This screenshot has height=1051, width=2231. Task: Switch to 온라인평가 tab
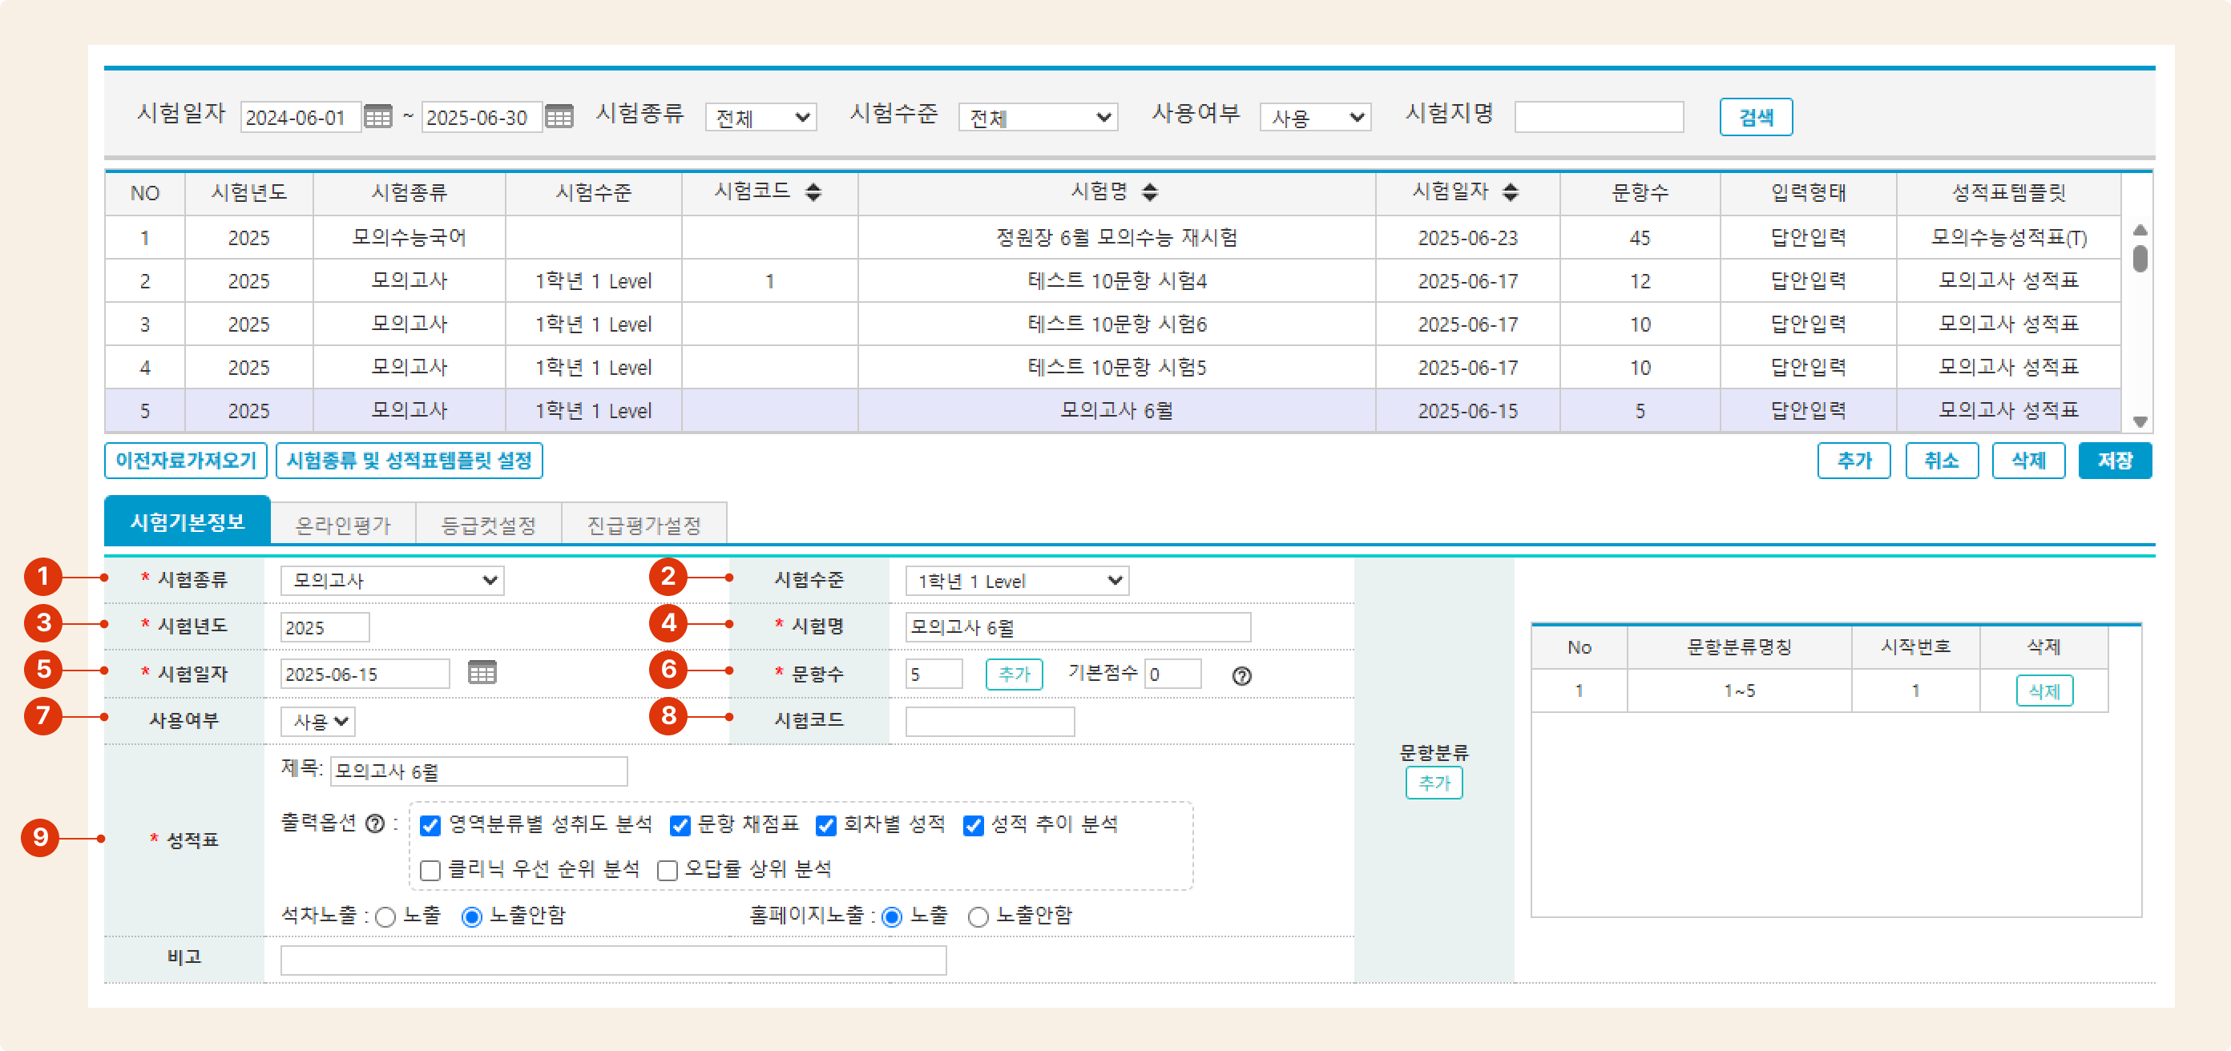pos(343,525)
